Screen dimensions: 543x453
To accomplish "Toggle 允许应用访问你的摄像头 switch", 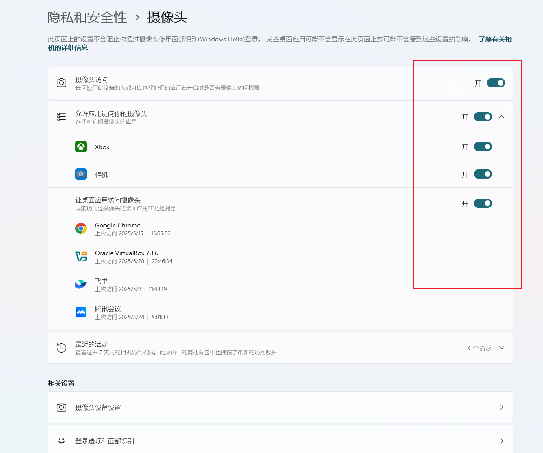I will [x=483, y=117].
